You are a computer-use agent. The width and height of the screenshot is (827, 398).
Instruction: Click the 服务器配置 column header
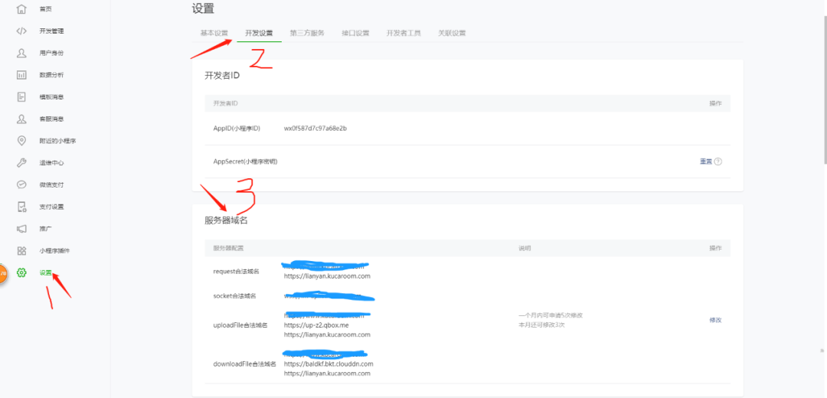[228, 248]
